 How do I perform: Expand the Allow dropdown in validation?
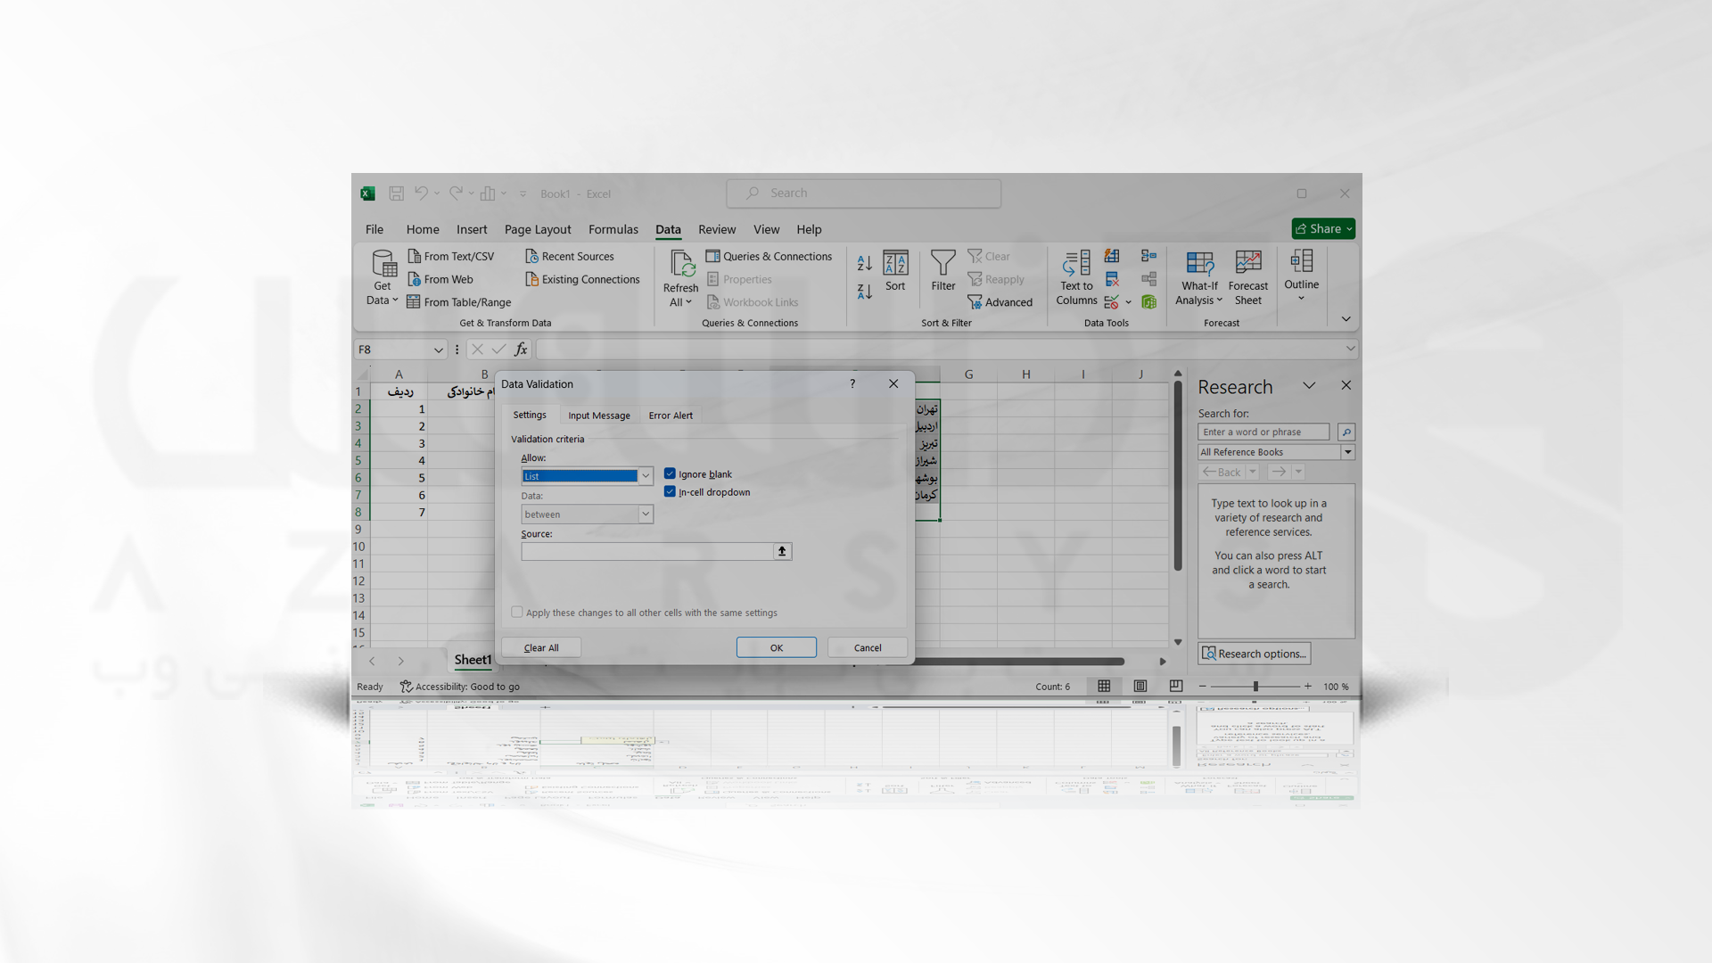(645, 476)
